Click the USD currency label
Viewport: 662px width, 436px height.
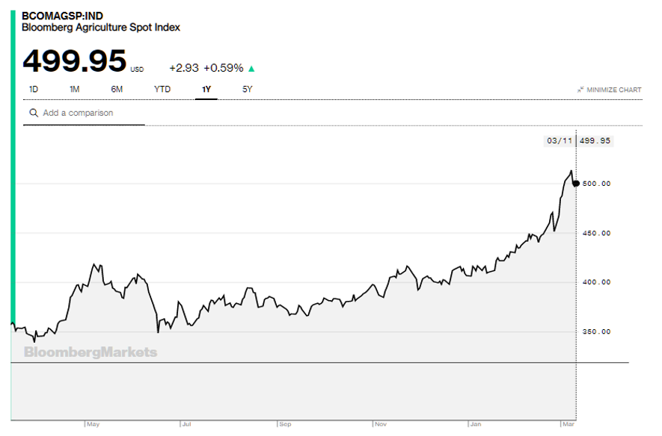(137, 69)
